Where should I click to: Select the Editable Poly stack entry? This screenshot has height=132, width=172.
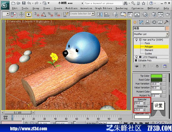(145, 60)
